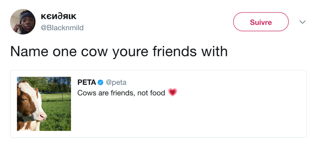Screen dimensions: 319x142
Task: Click the @peta handle in quoted tweet
Action: click(x=116, y=83)
